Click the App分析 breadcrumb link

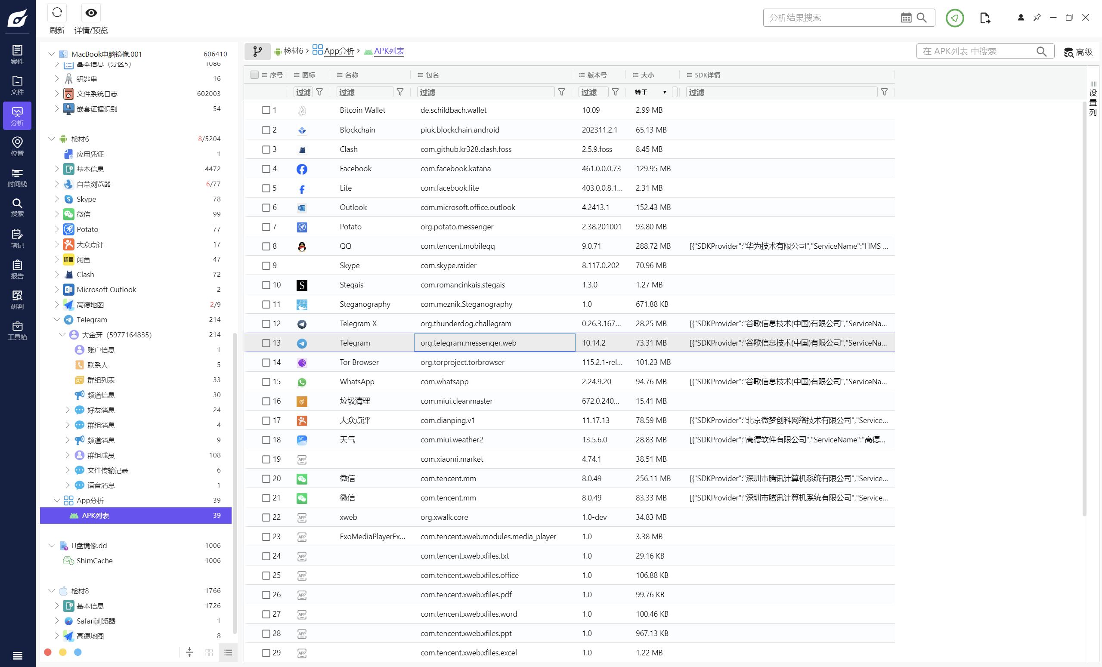(339, 51)
